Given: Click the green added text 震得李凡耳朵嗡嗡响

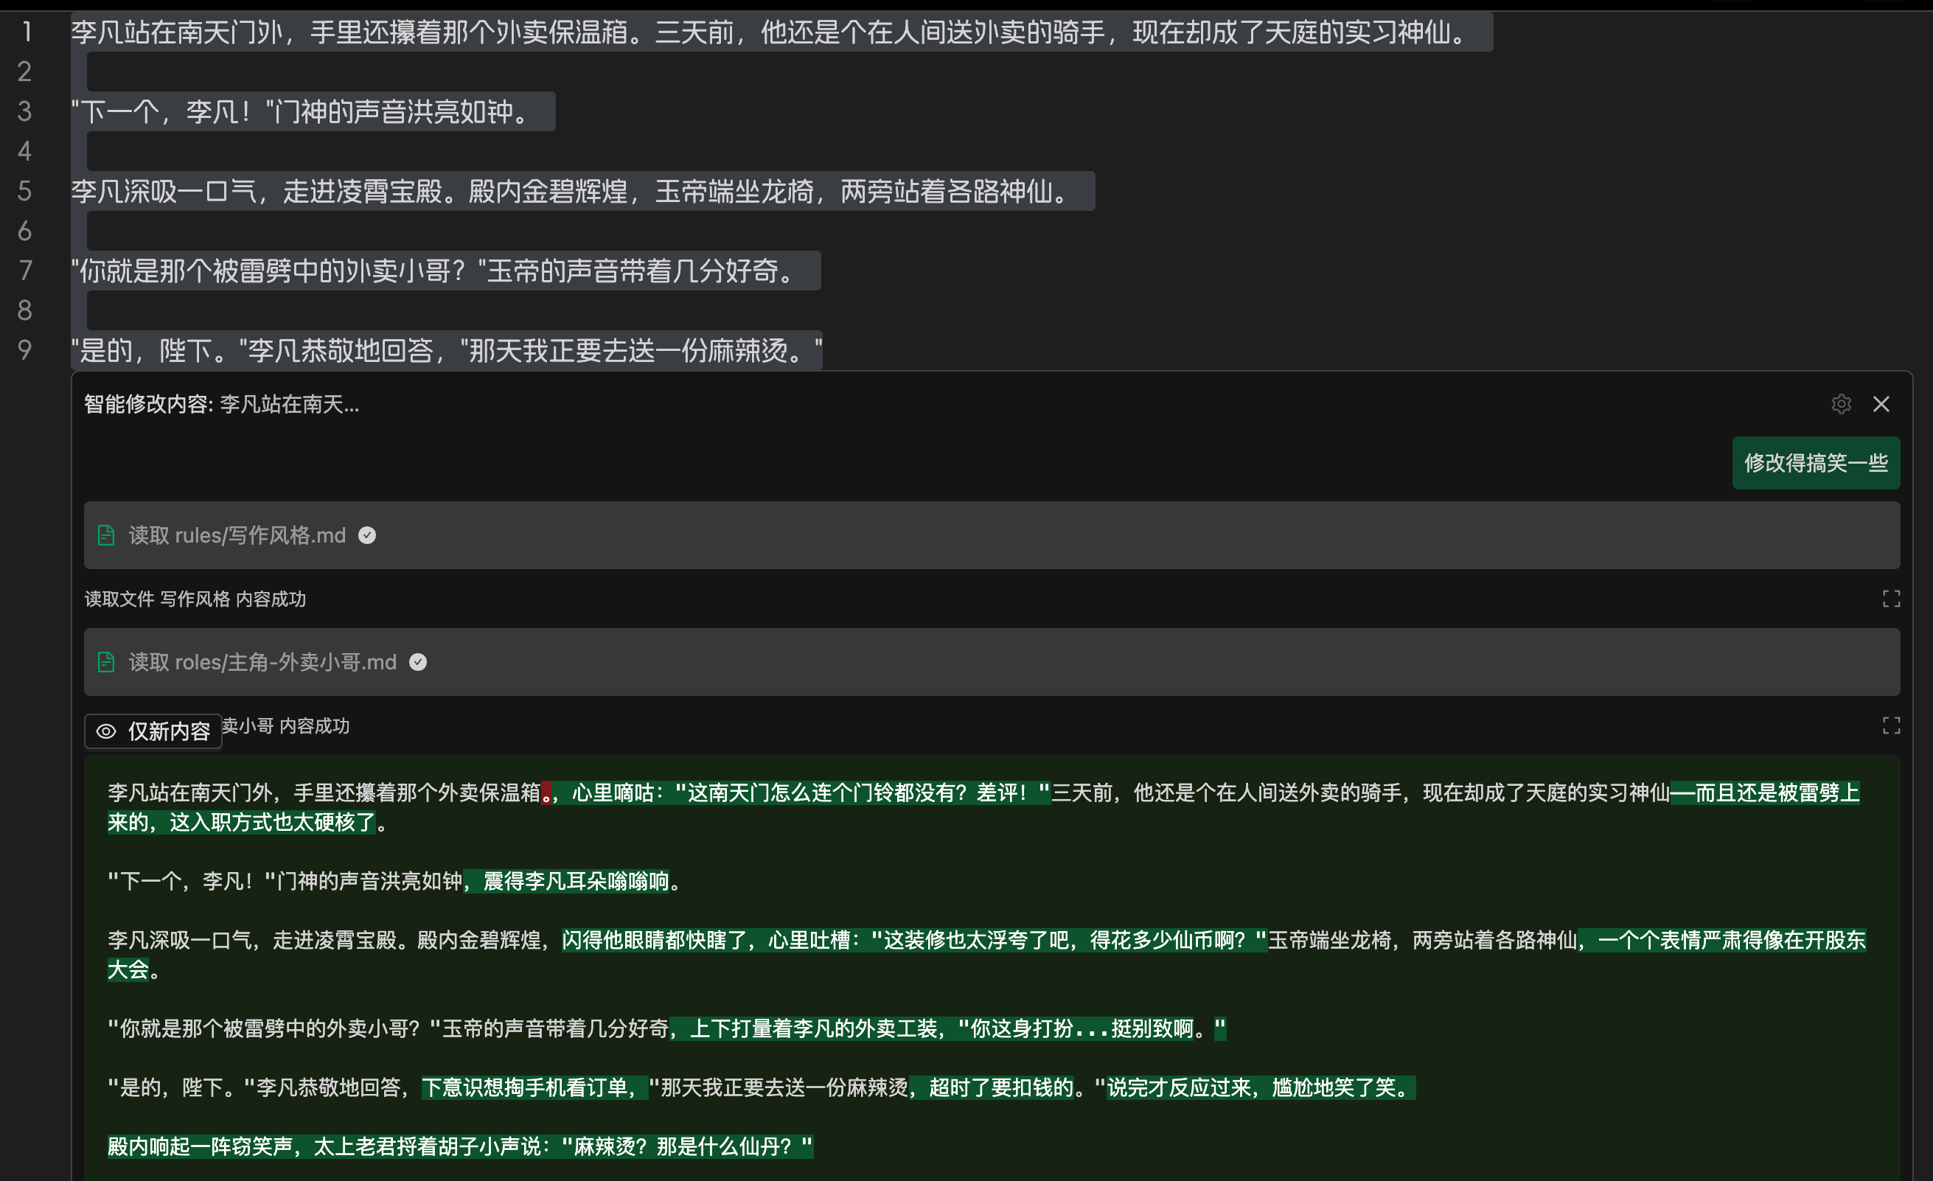Looking at the screenshot, I should pos(577,881).
